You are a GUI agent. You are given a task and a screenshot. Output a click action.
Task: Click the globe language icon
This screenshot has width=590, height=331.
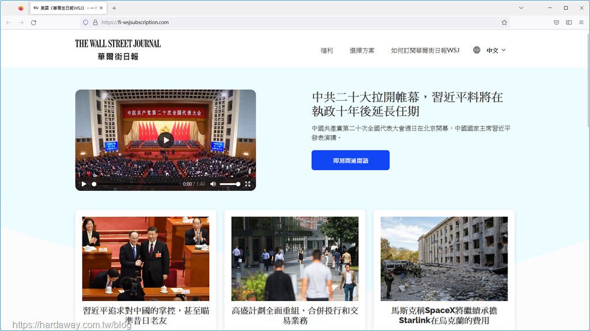tap(476, 50)
